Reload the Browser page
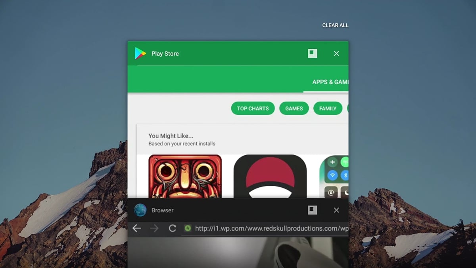The image size is (476, 268). [x=172, y=228]
